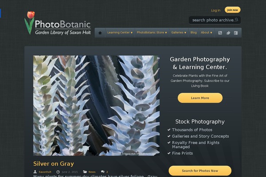Open the RSS feed icon

pyautogui.click(x=220, y=33)
